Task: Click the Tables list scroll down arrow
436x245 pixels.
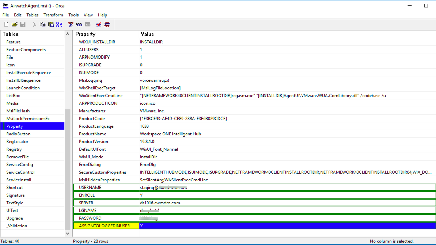Action: point(67,233)
